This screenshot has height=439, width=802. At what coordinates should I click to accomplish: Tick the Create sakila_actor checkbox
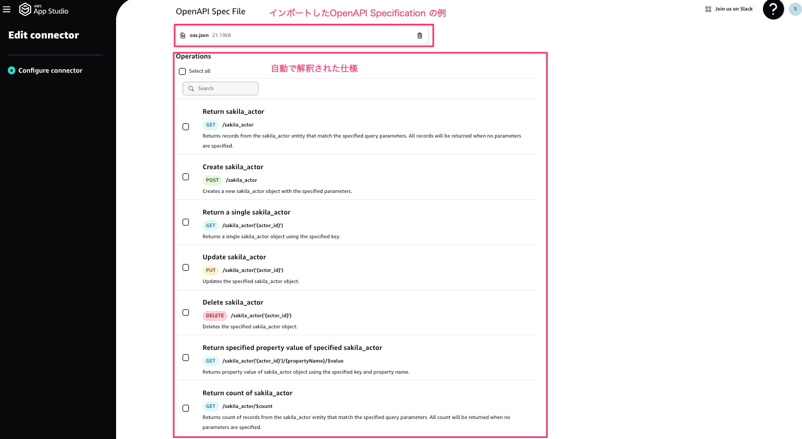(186, 177)
